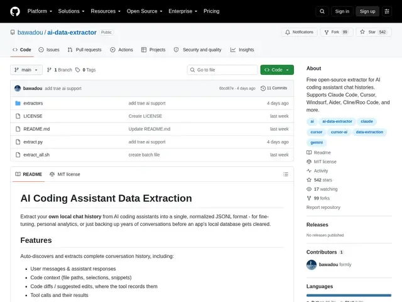The width and height of the screenshot is (402, 302).
Task: Select the 'ai' topic tag
Action: pos(312,121)
